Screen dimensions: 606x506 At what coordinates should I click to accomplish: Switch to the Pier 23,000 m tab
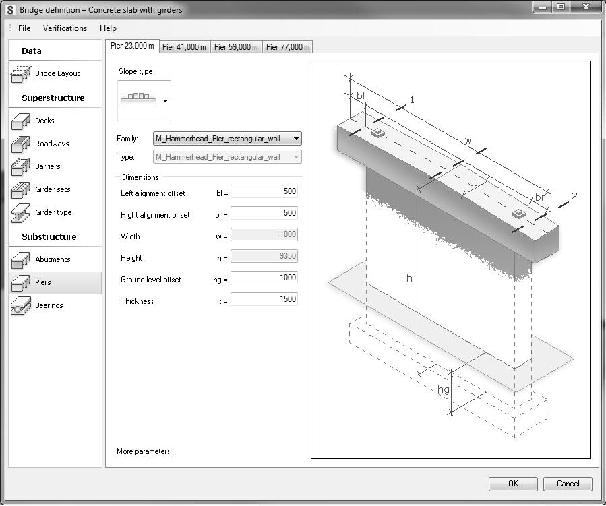coord(132,46)
